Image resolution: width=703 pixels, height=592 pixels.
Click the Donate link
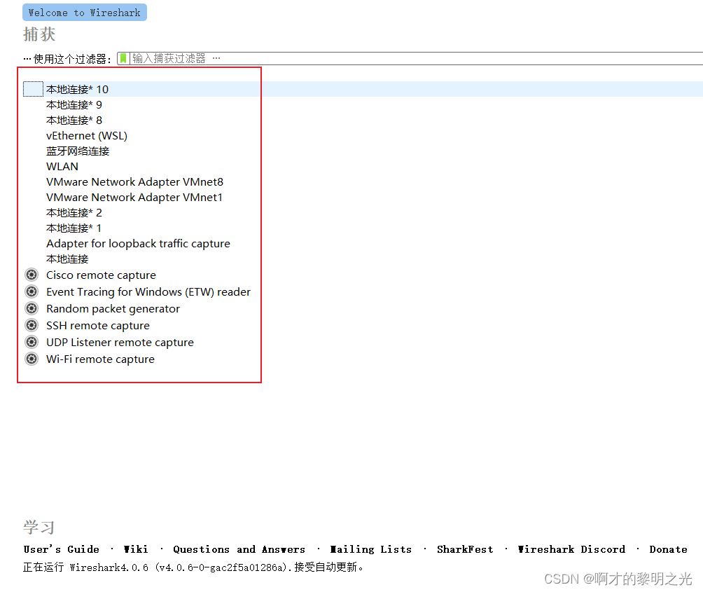[668, 549]
